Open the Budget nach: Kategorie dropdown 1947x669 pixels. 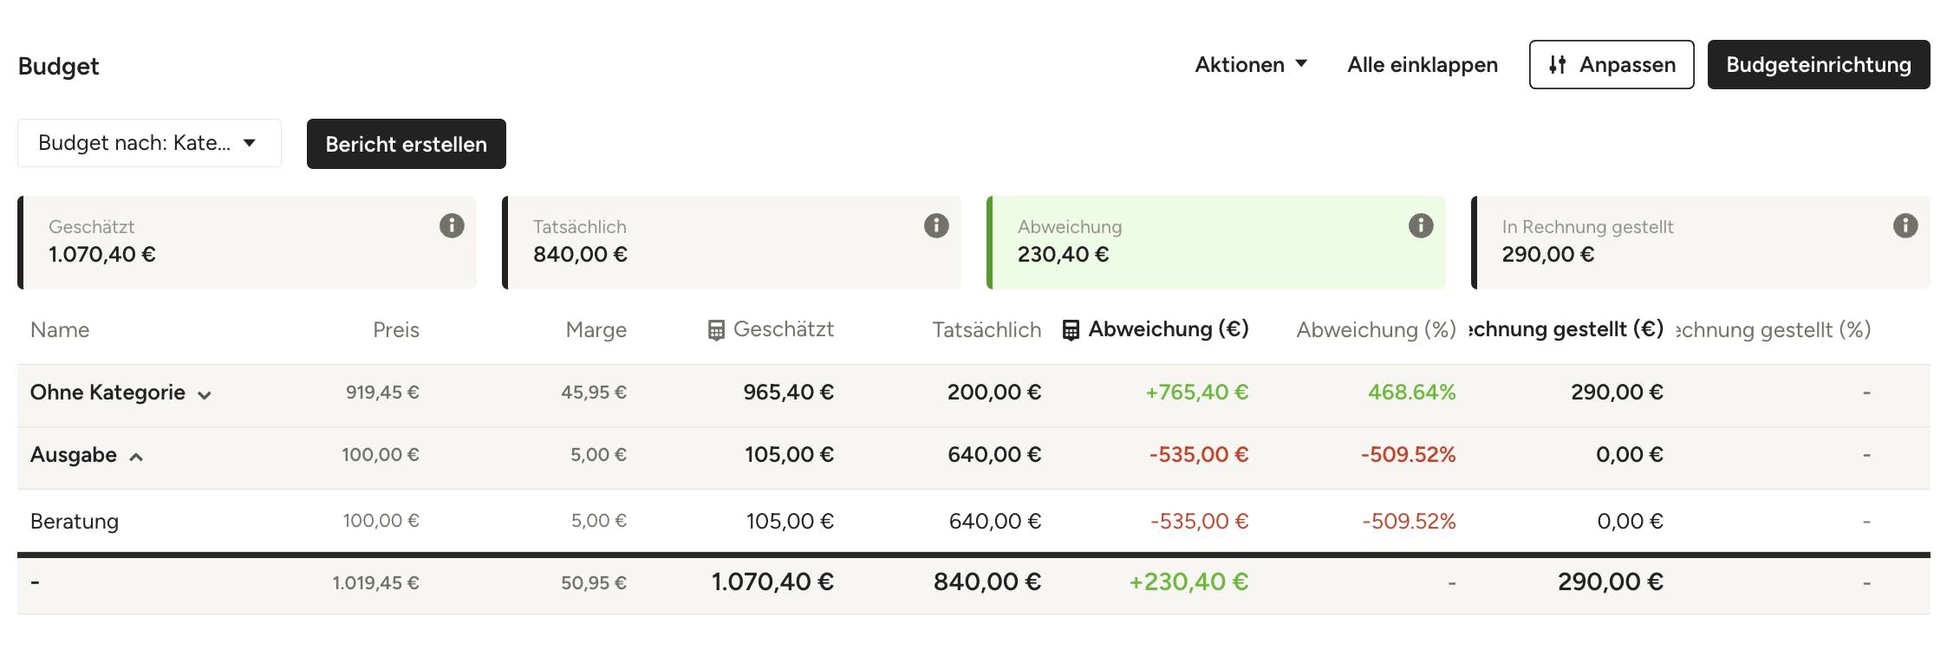(x=148, y=143)
